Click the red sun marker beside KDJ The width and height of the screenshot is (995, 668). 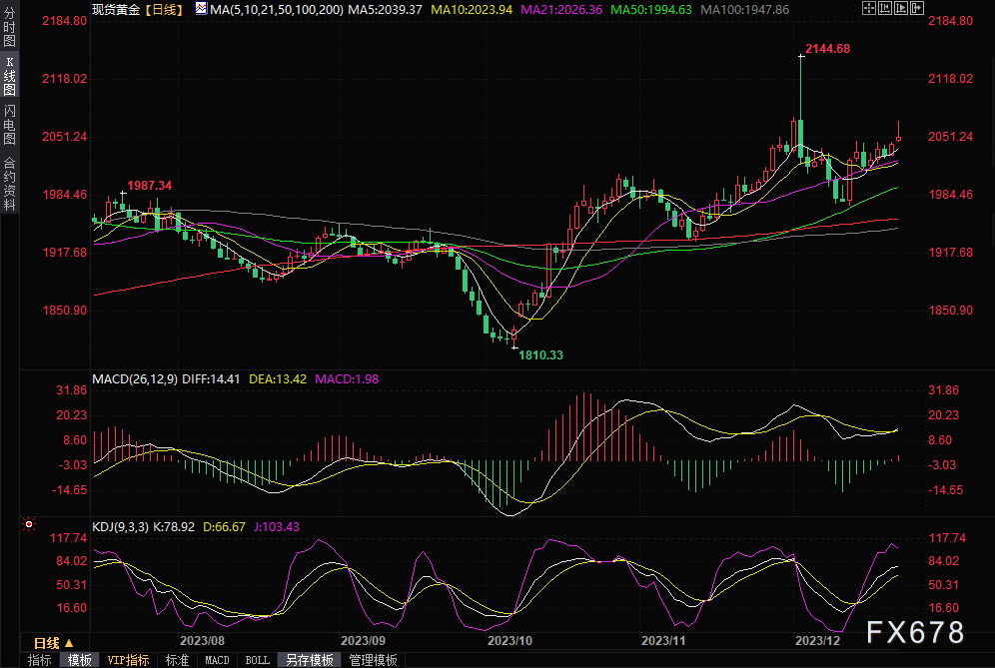(x=29, y=524)
